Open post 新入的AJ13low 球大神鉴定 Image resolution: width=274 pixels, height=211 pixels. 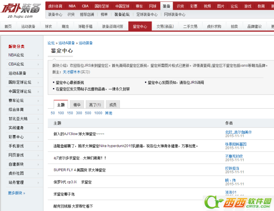[x=79, y=134]
